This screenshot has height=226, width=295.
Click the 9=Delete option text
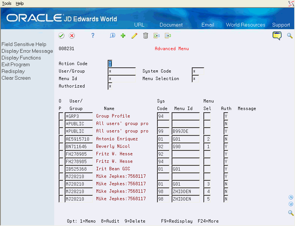tap(135, 221)
